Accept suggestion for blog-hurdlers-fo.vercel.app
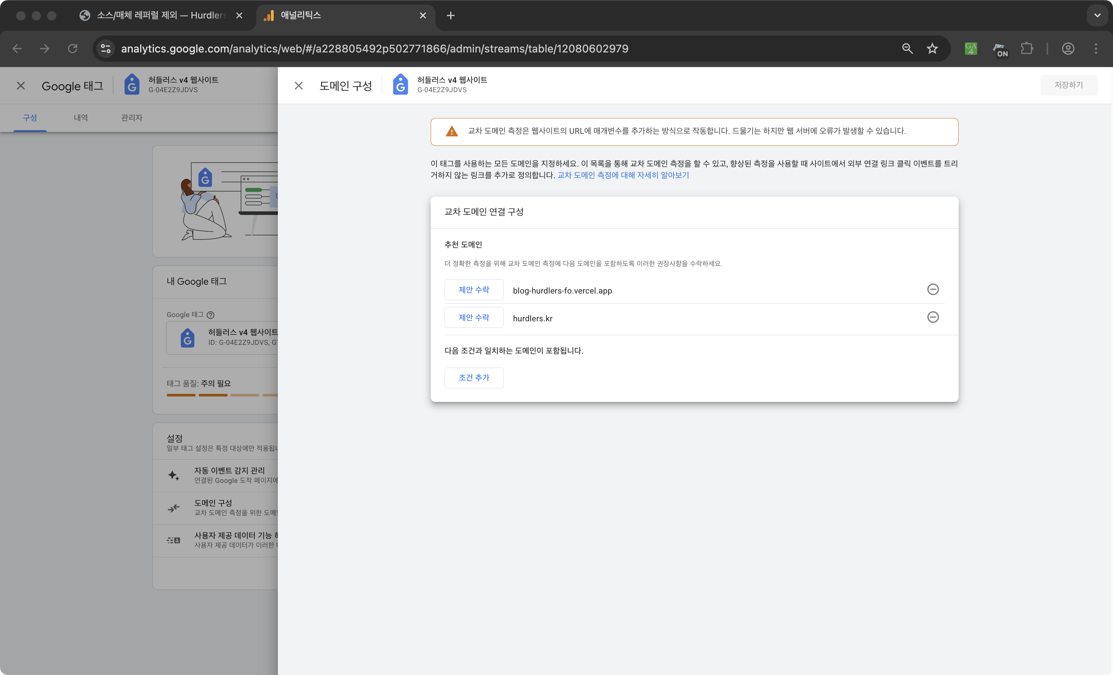The image size is (1113, 675). (x=474, y=290)
